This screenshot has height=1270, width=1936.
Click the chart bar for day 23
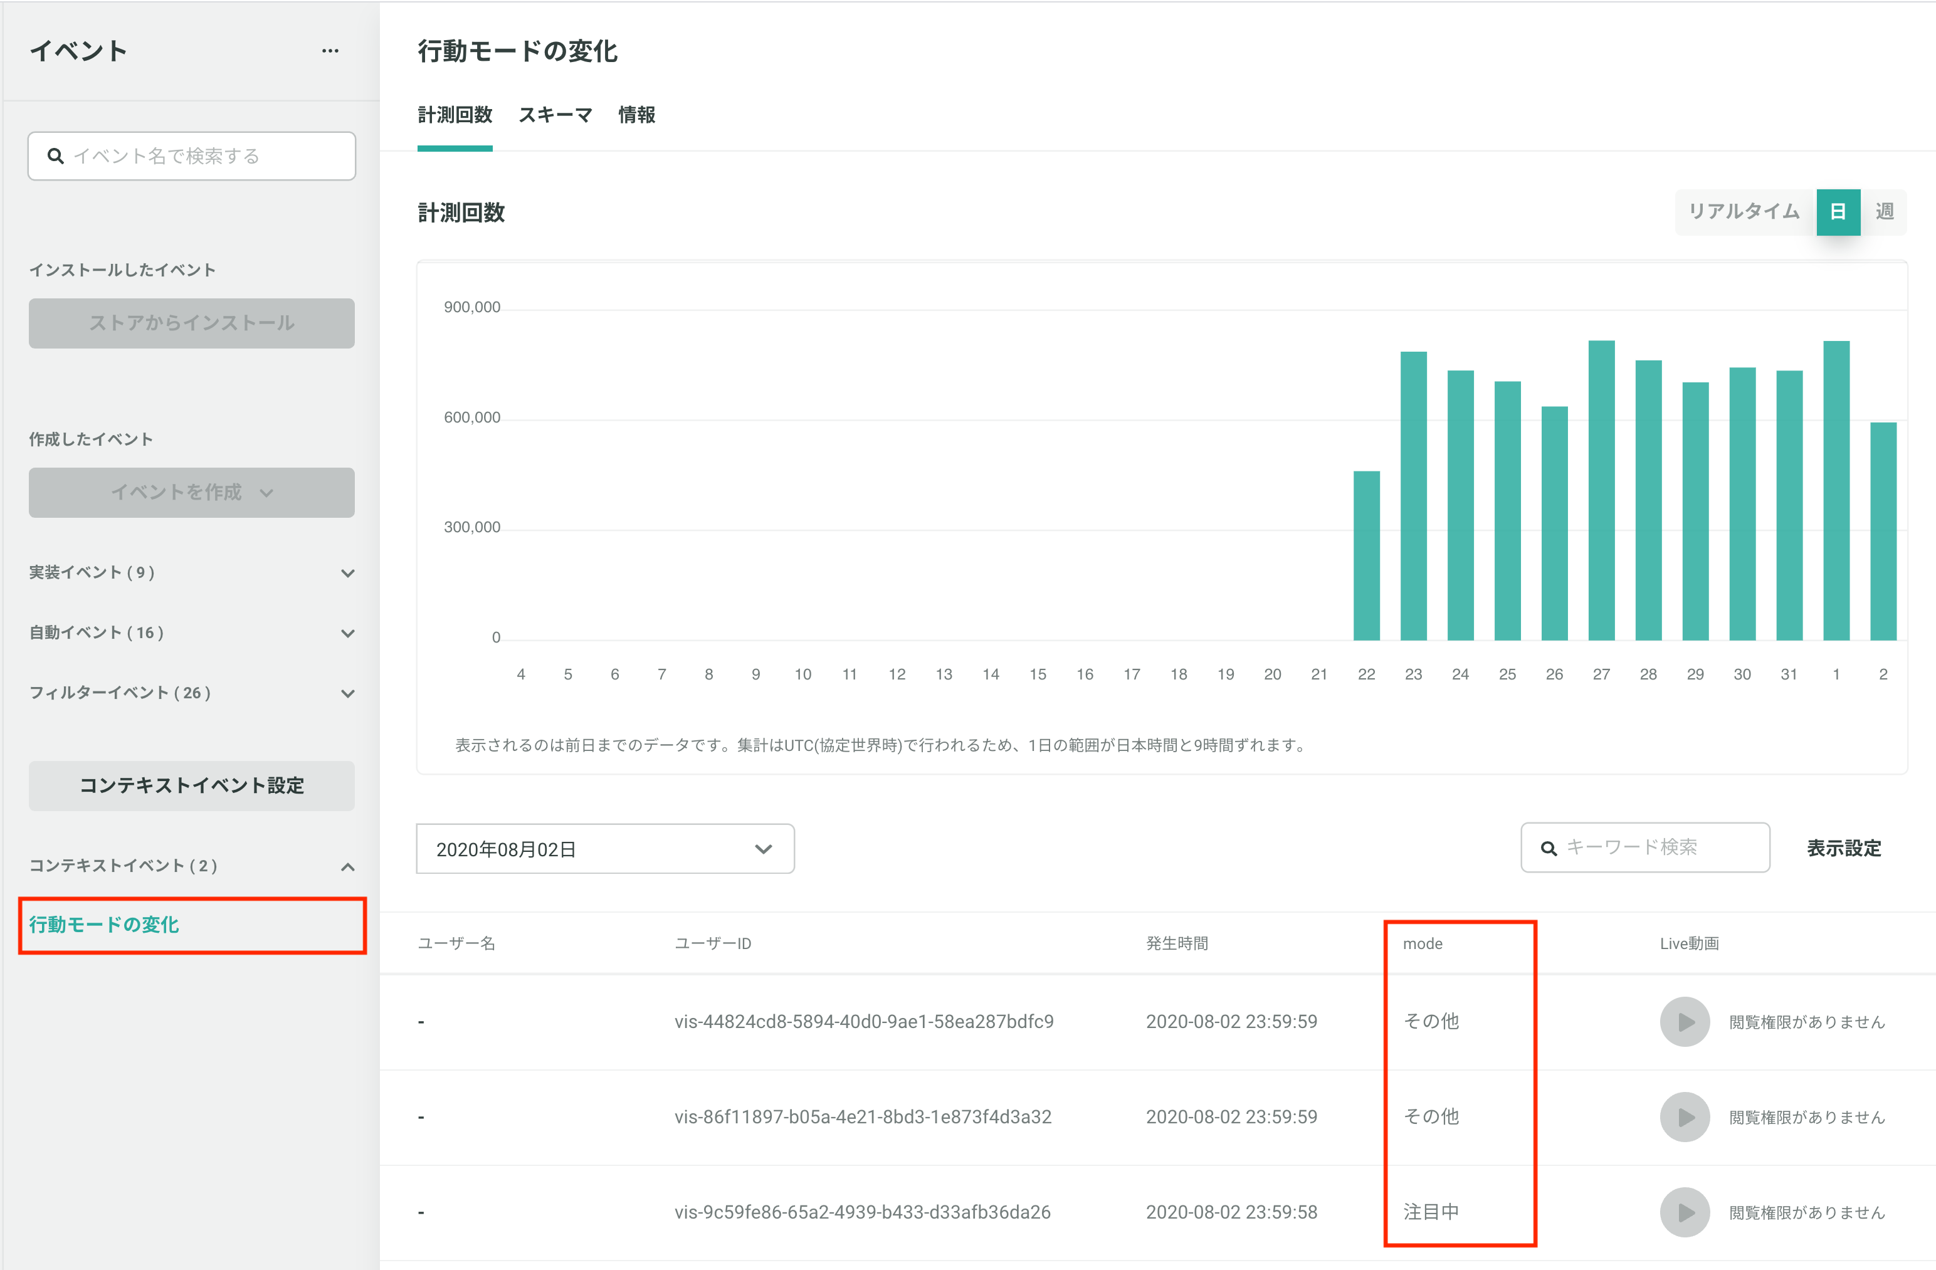(1414, 496)
